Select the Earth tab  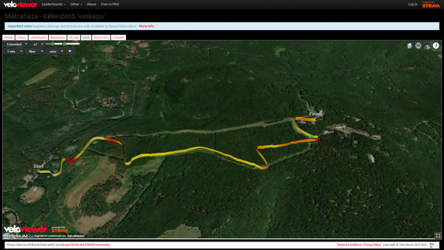tap(86, 37)
